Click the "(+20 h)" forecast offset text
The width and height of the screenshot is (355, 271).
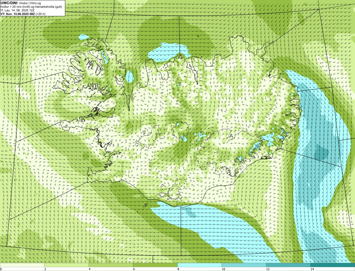pyautogui.click(x=40, y=14)
